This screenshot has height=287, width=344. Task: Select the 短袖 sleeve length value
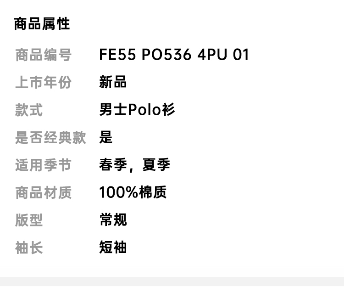click(113, 248)
